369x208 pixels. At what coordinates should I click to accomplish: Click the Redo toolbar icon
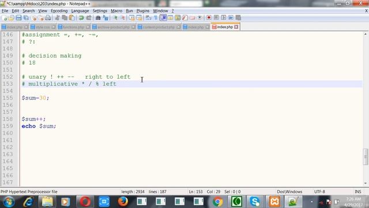tap(89, 18)
